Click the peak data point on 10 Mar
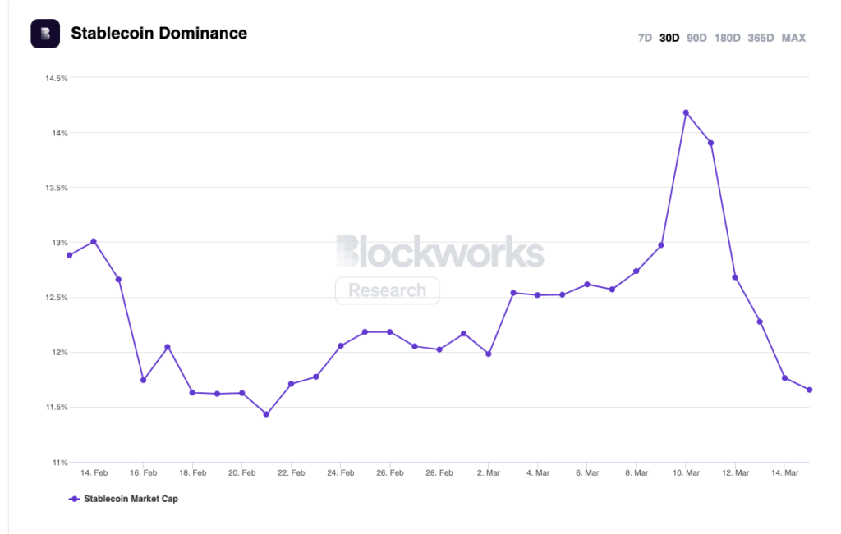This screenshot has width=841, height=534. pos(686,112)
